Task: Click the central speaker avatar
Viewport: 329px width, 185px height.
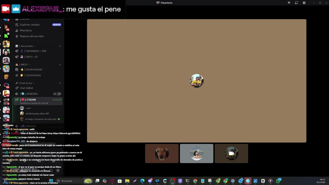Action: pyautogui.click(x=197, y=81)
